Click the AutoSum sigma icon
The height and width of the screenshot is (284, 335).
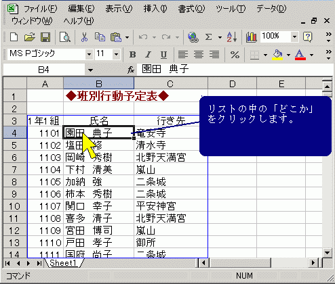[208, 37]
